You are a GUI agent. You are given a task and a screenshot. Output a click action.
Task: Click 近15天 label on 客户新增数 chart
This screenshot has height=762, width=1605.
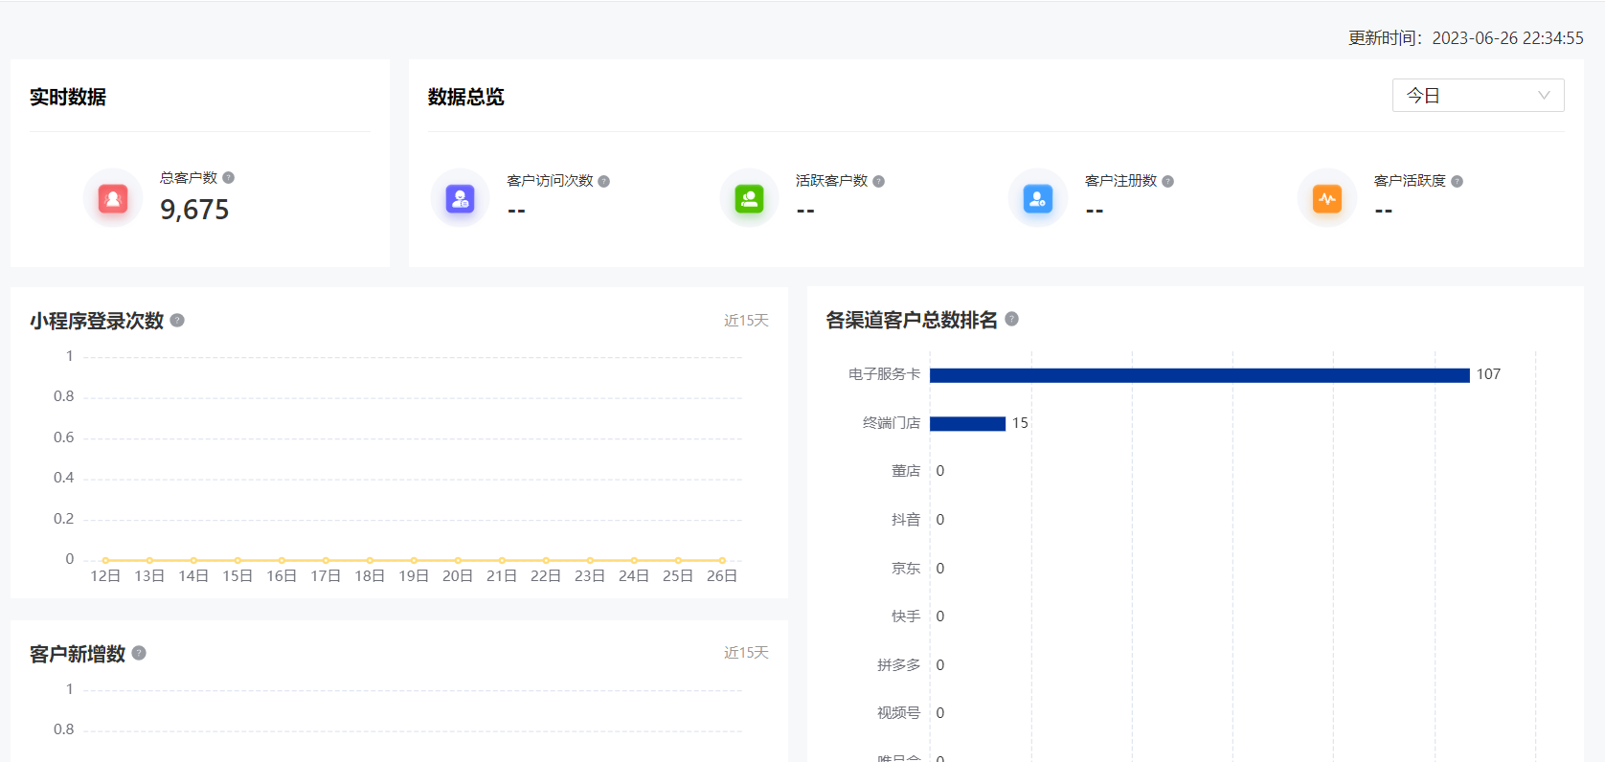click(x=746, y=653)
